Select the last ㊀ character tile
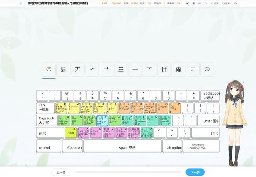Image resolution: width=256 pixels, height=177 pixels. pos(207,69)
